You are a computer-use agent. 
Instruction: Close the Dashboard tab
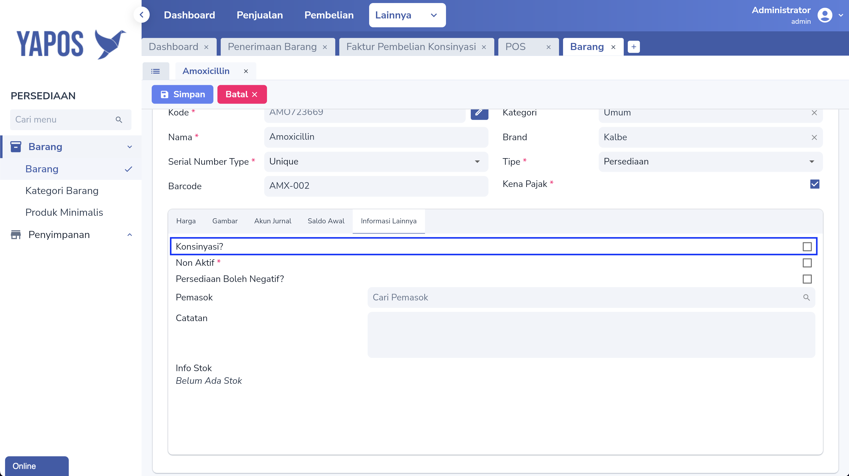click(x=206, y=47)
